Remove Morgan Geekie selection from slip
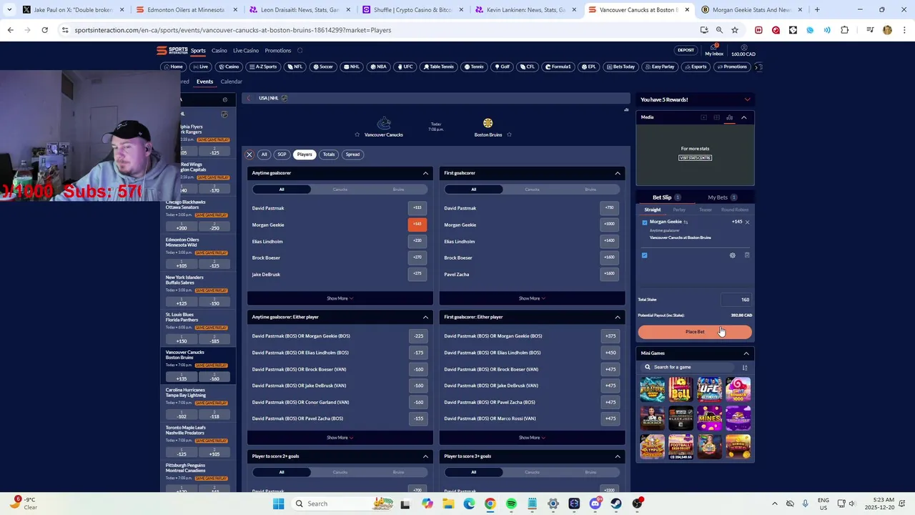Screen dimensions: 915x515 click(747, 222)
